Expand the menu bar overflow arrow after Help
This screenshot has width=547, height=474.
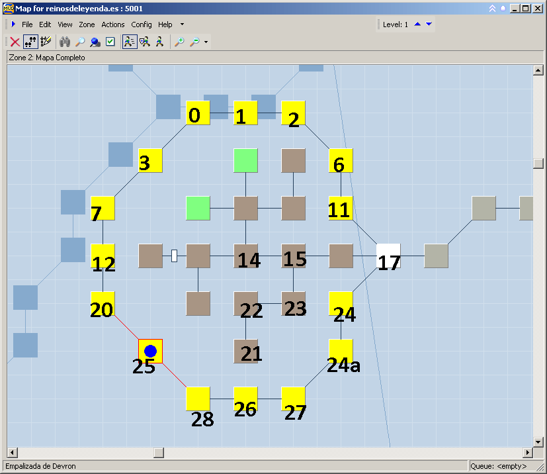[183, 24]
